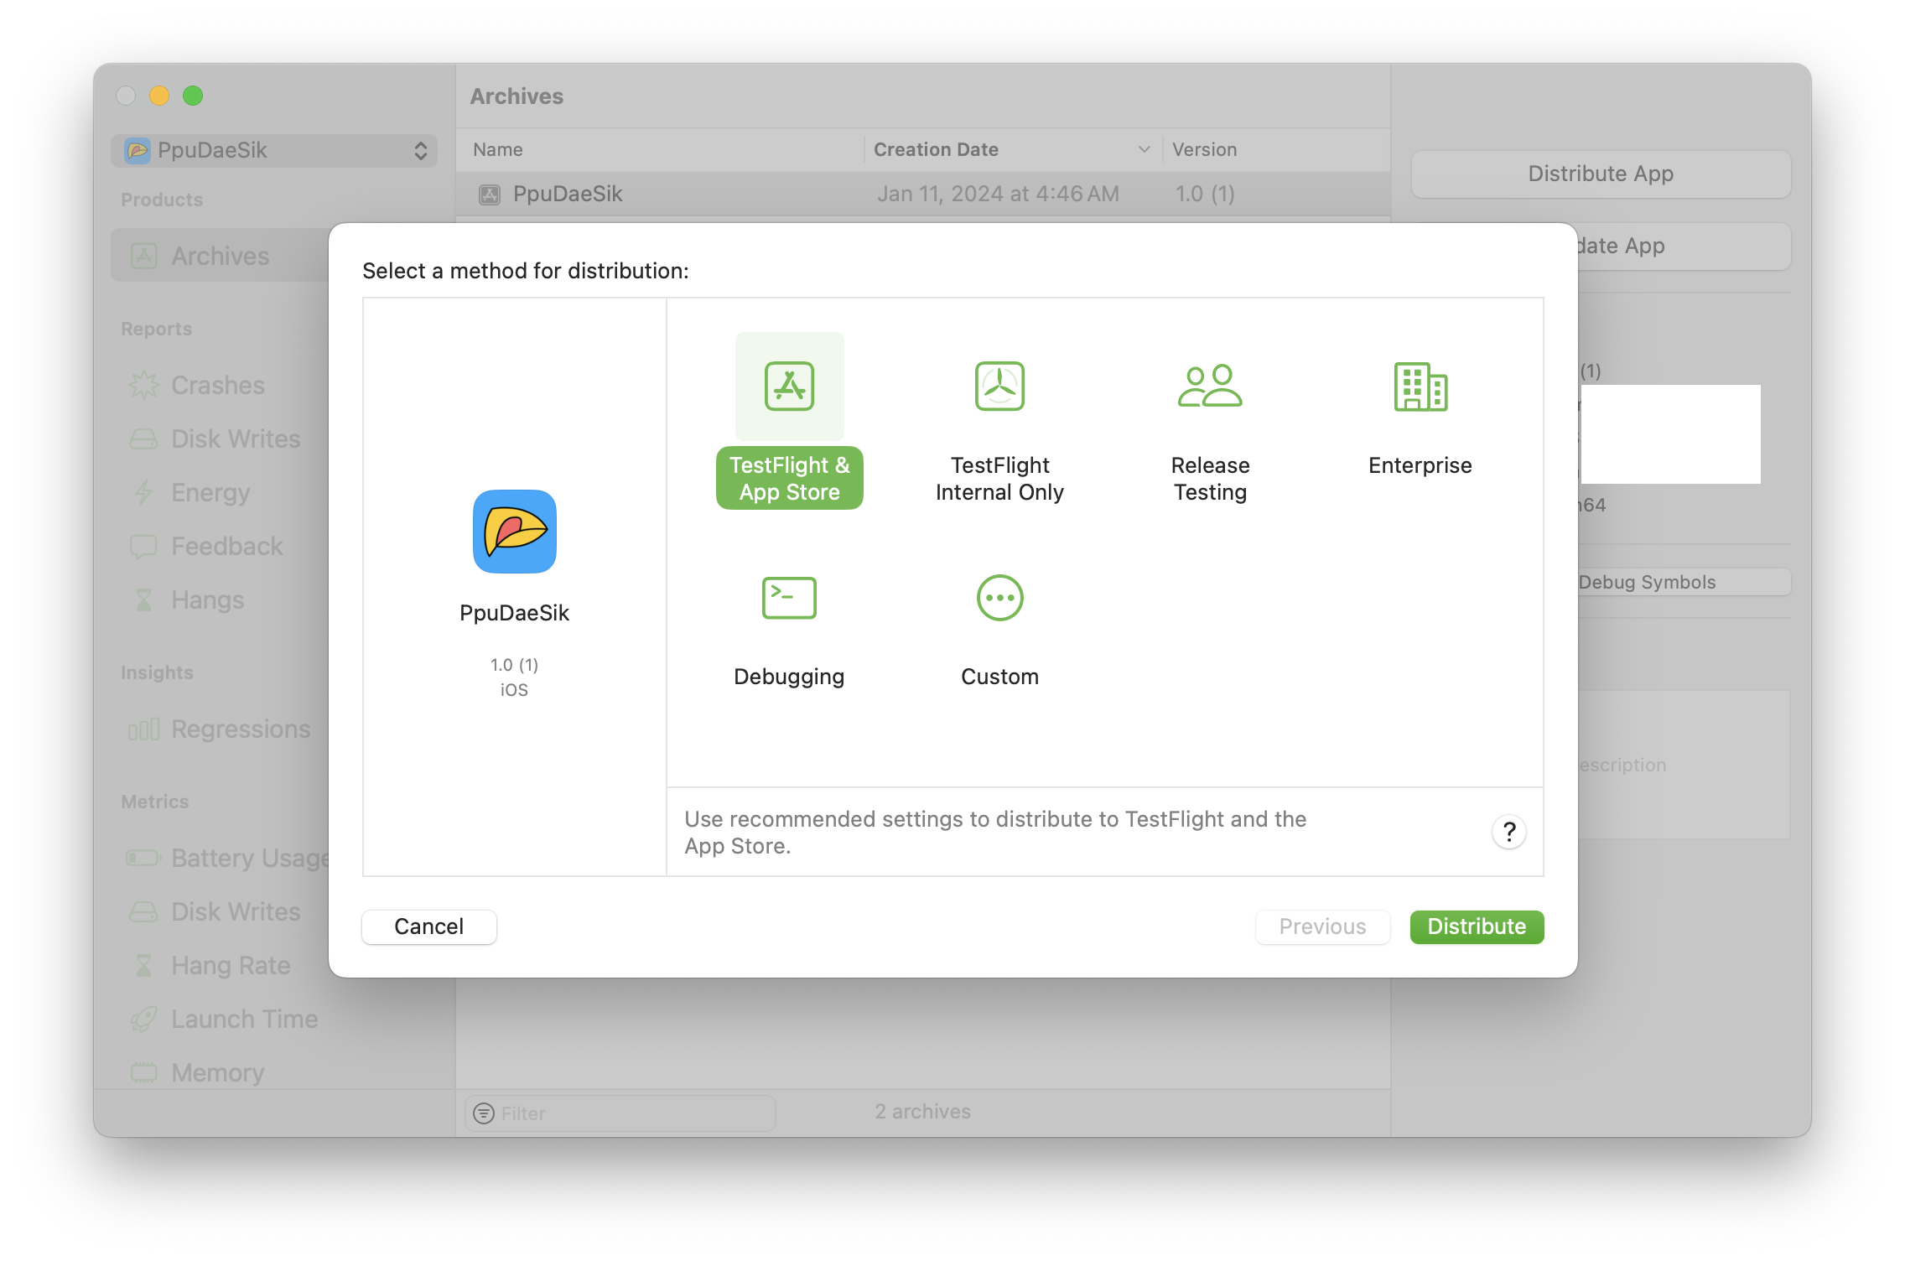The height and width of the screenshot is (1261, 1905).
Task: Open Feedback report in sidebar
Action: point(226,547)
